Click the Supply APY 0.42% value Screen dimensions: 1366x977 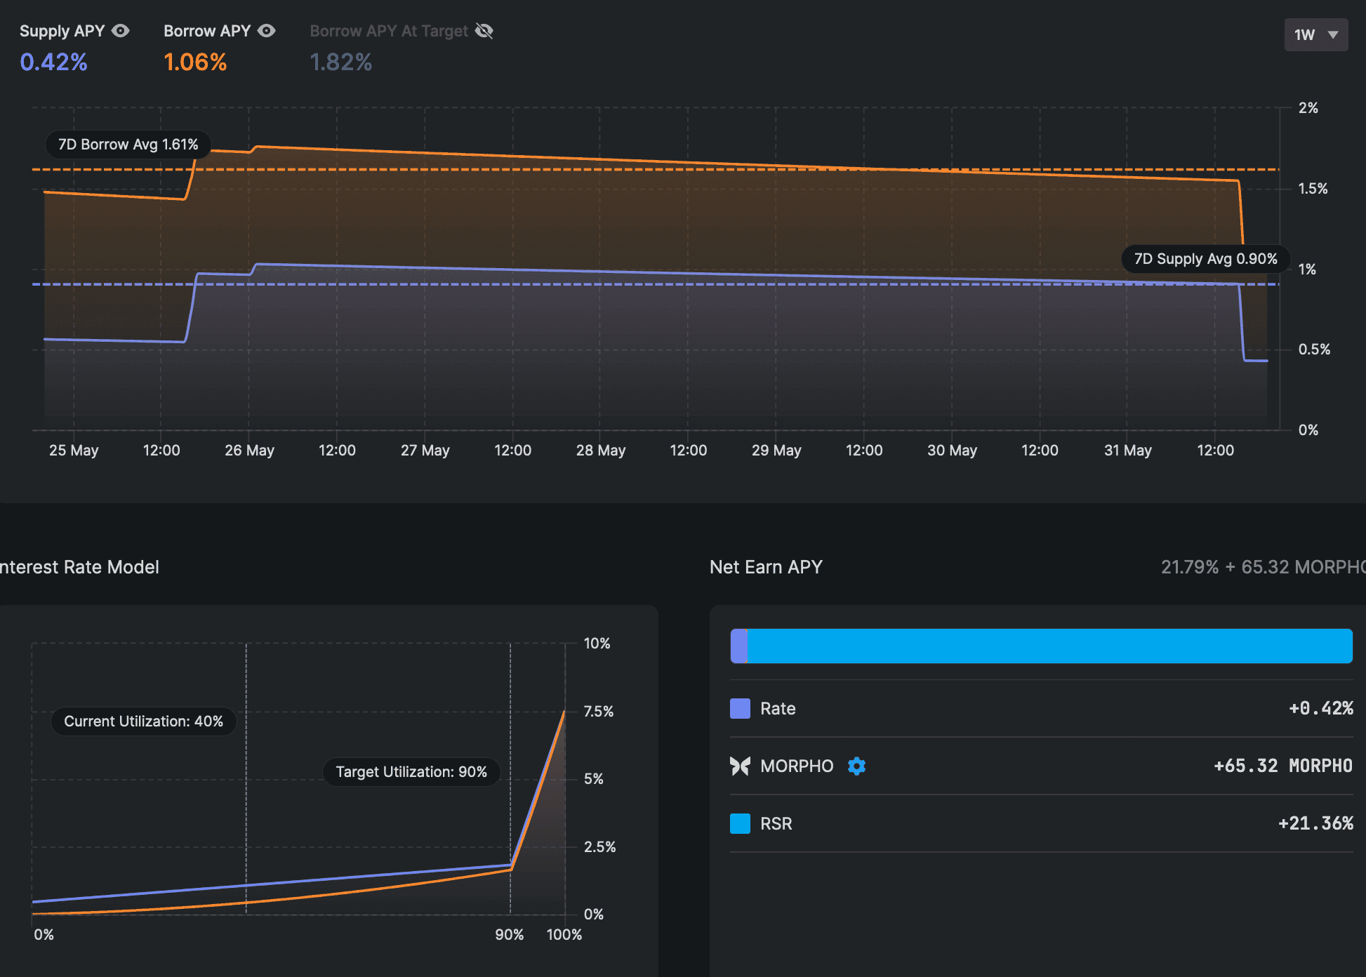click(x=54, y=62)
